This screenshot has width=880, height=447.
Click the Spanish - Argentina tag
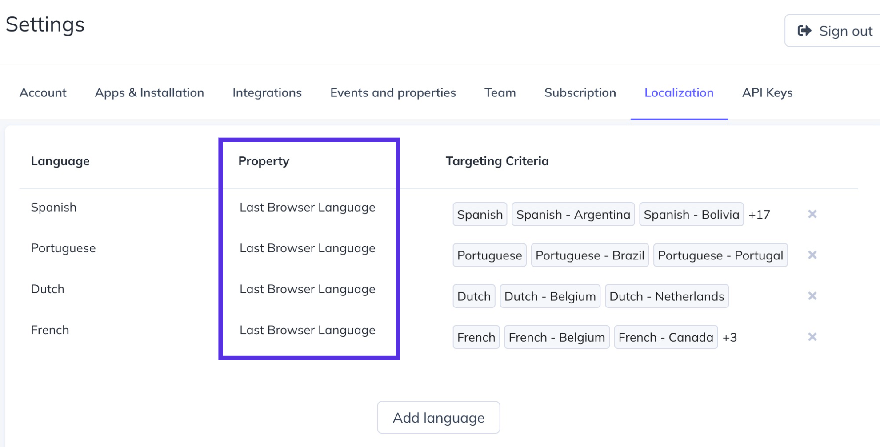573,214
